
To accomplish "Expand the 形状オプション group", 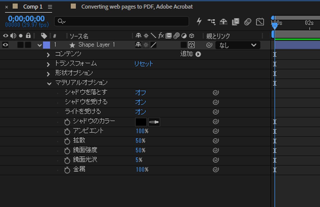I will (x=48, y=74).
